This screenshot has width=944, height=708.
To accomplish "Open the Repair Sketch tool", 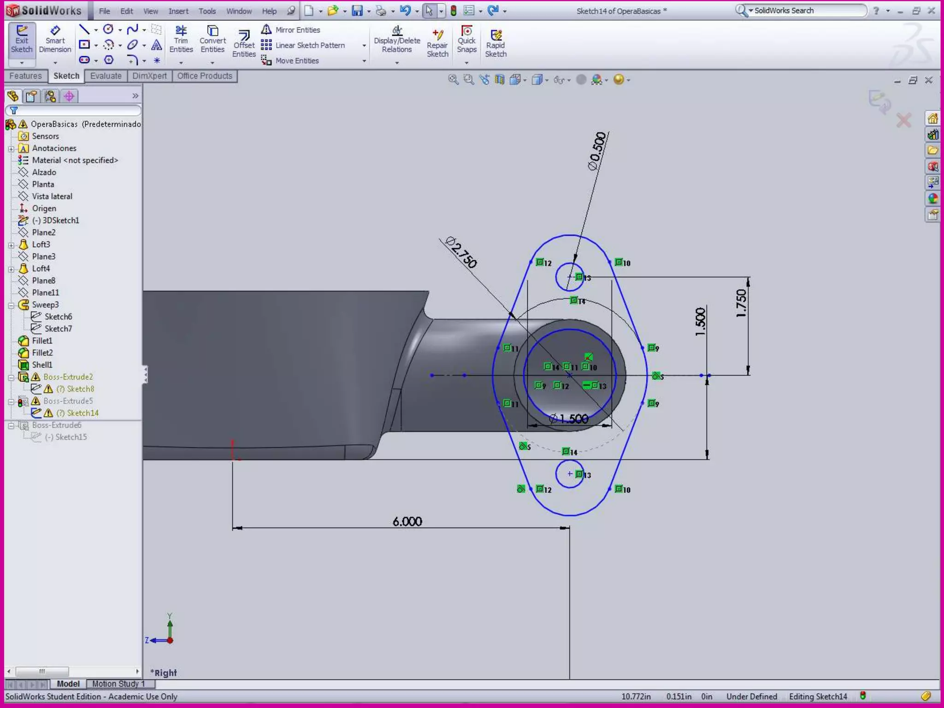I will [x=437, y=43].
